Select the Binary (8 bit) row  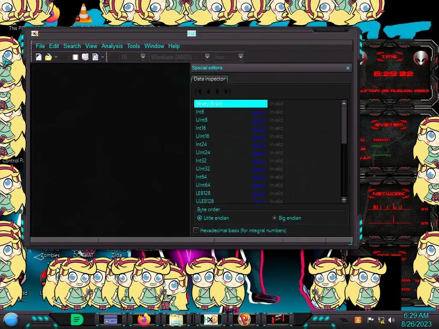coord(231,104)
